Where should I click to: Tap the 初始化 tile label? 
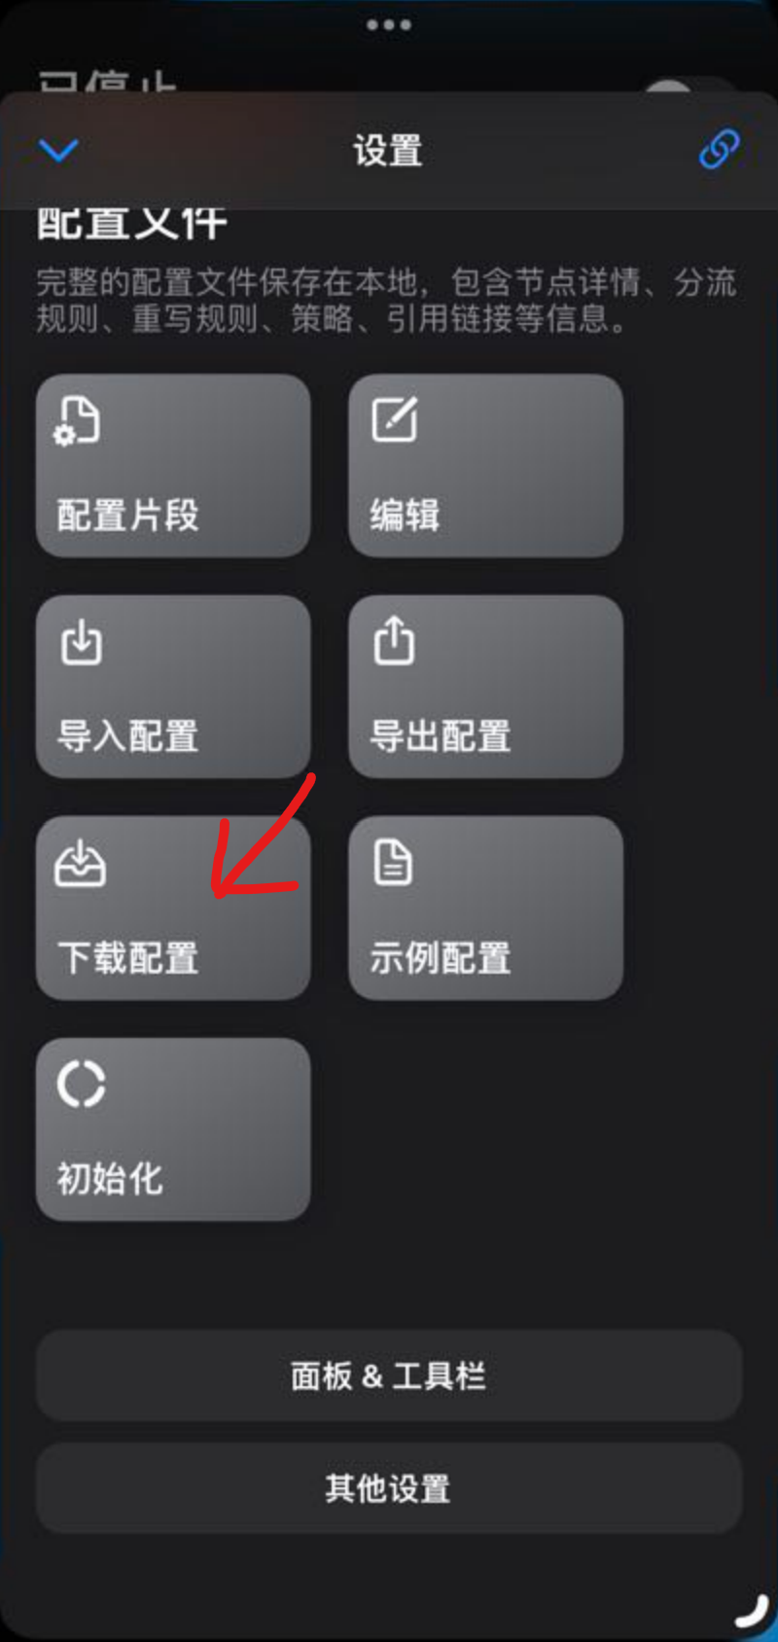[x=110, y=1179]
